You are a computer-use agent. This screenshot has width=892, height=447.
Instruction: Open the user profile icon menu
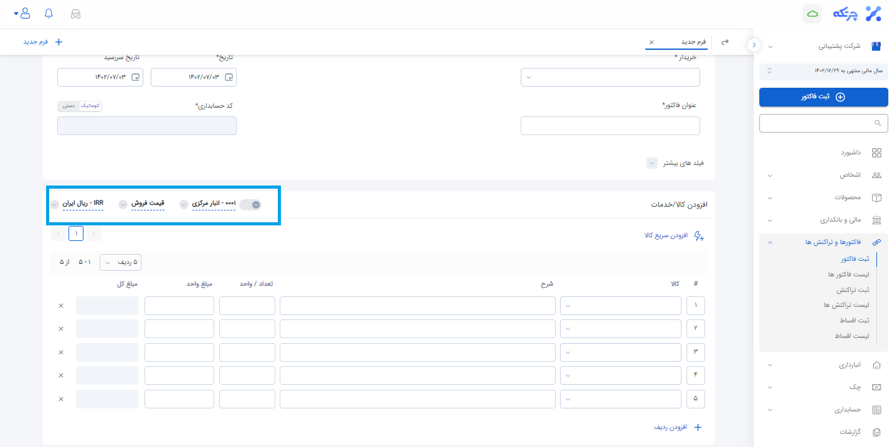(x=25, y=13)
